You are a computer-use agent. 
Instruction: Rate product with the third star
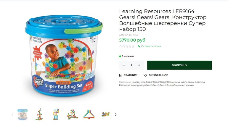click(x=127, y=46)
